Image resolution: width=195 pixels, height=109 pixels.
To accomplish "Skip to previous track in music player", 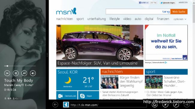I will [7, 73].
